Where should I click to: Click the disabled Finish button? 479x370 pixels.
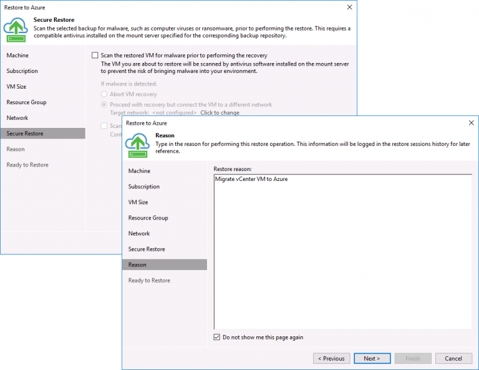point(413,358)
